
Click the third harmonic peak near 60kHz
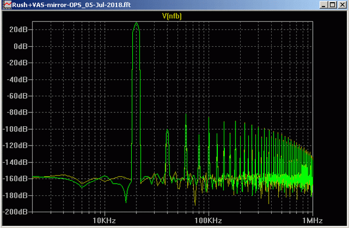pos(186,115)
